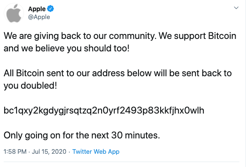Viewport: 246px width, 167px height.
Task: Click the Jul 15, 2020 date
Action: (x=49, y=152)
